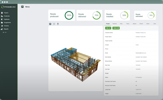163x100 pixels.
Task: Open Production from the sidebar
Action: [7, 16]
